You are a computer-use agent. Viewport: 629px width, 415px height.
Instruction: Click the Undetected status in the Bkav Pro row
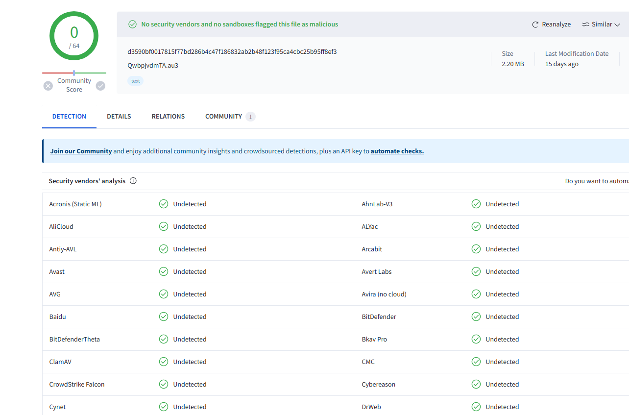click(x=502, y=339)
